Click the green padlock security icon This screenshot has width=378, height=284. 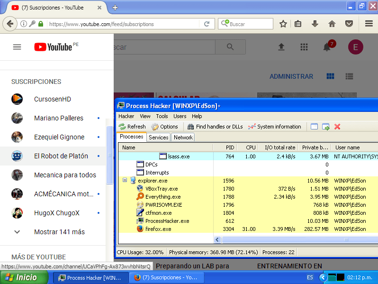pos(41,24)
